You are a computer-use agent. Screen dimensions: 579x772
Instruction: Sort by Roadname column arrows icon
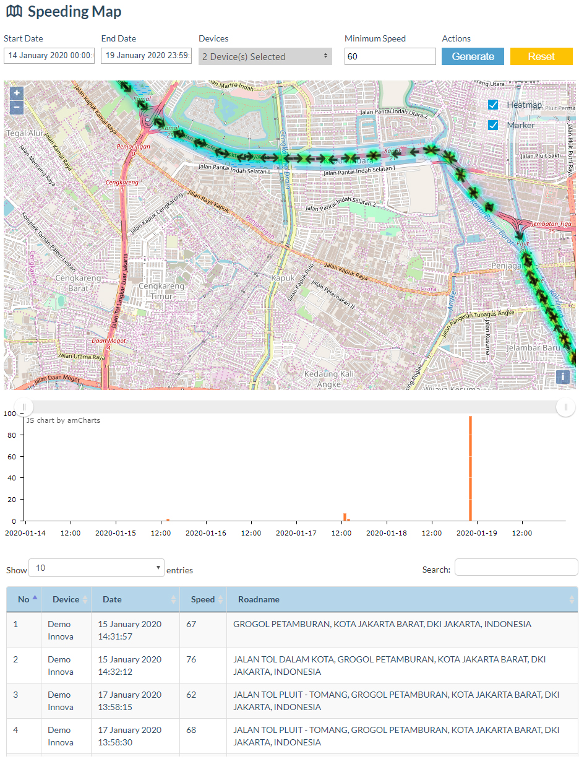pos(571,599)
